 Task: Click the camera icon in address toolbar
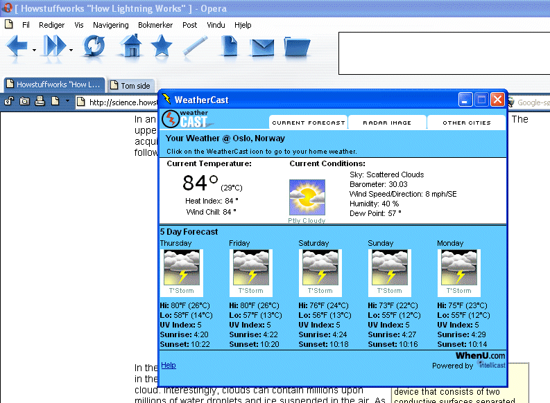(24, 102)
